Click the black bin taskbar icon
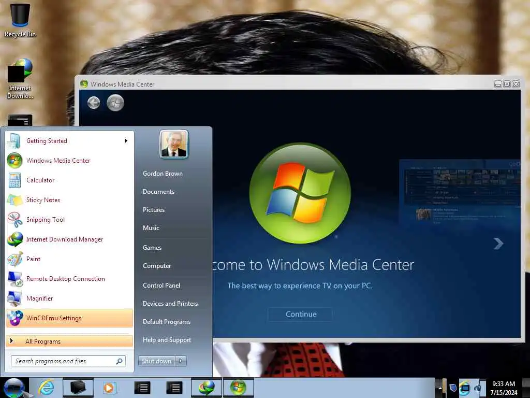Screen dimensions: 530x398 (78, 388)
